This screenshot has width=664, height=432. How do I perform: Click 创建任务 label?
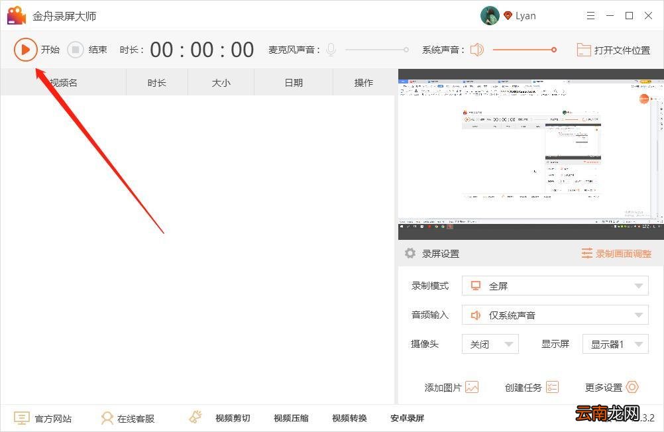coord(524,388)
